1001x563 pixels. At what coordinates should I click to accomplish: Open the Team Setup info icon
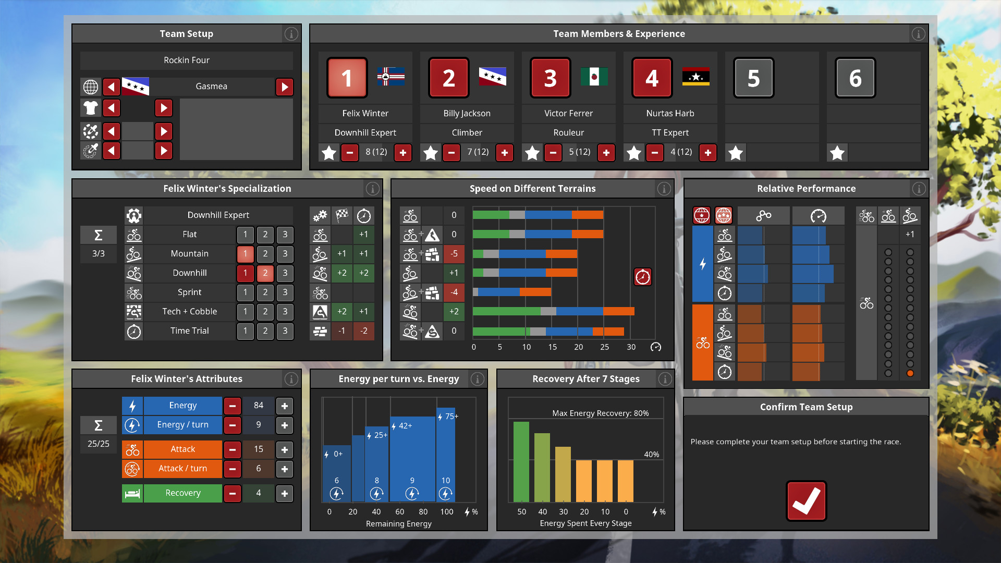pyautogui.click(x=291, y=34)
